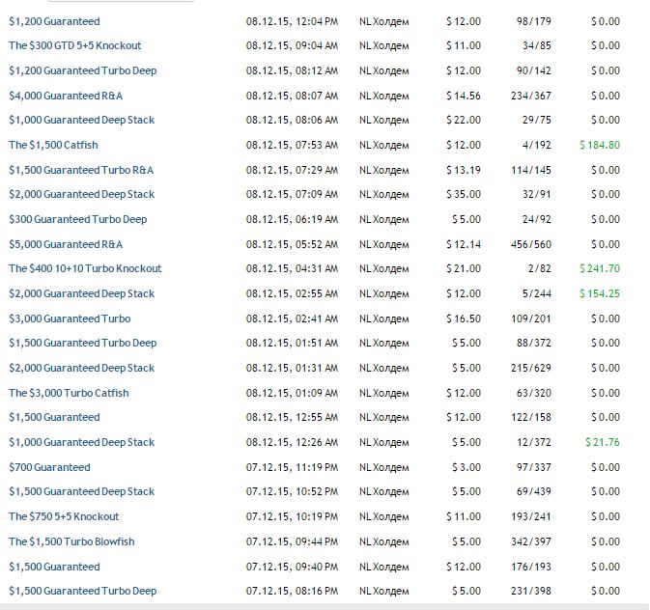The image size is (650, 610).
Task: View The $400 10+10 Turbo Knockout
Action: pos(85,268)
